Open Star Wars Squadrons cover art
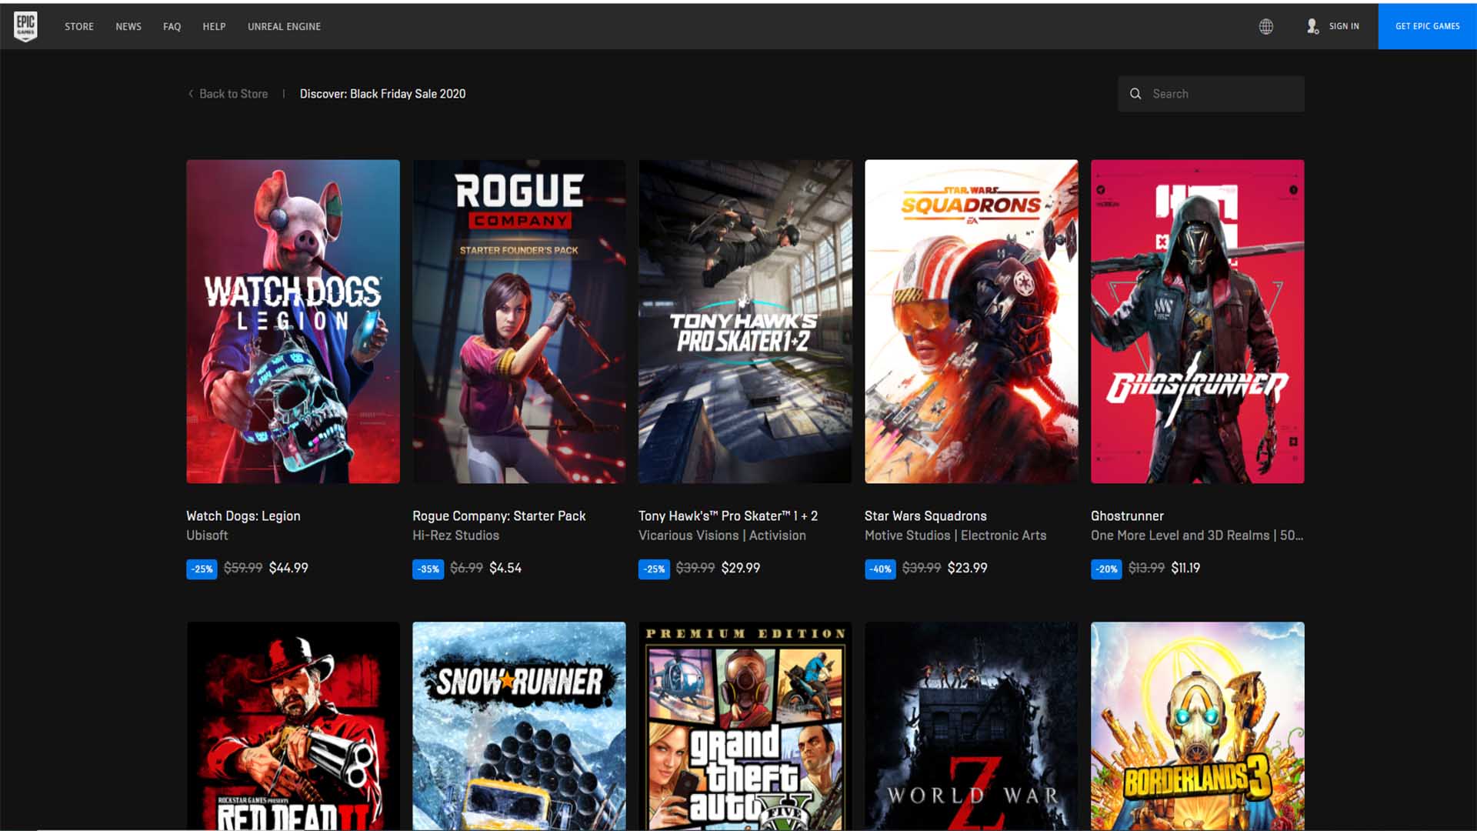This screenshot has height=831, width=1477. coord(972,322)
